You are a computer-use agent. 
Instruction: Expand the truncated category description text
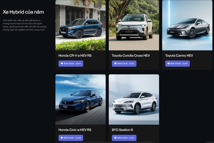(x=25, y=25)
